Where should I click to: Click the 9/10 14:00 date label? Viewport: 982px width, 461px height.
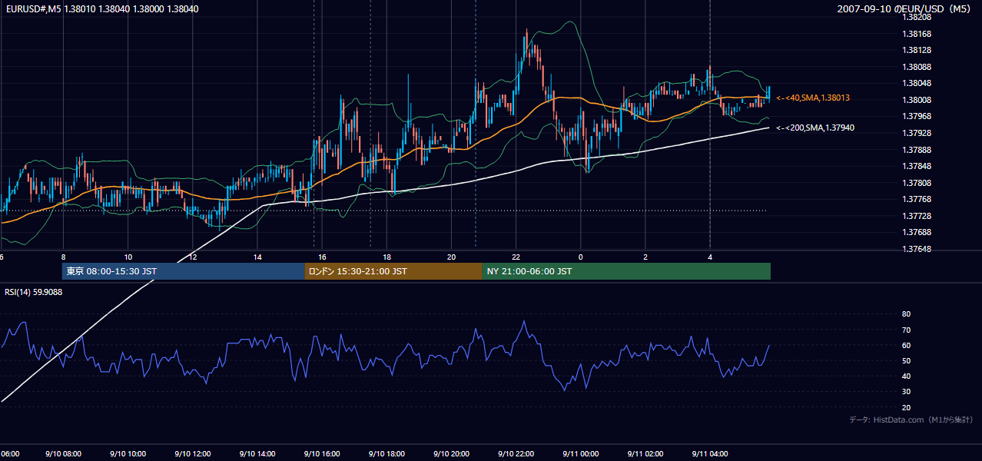click(257, 454)
